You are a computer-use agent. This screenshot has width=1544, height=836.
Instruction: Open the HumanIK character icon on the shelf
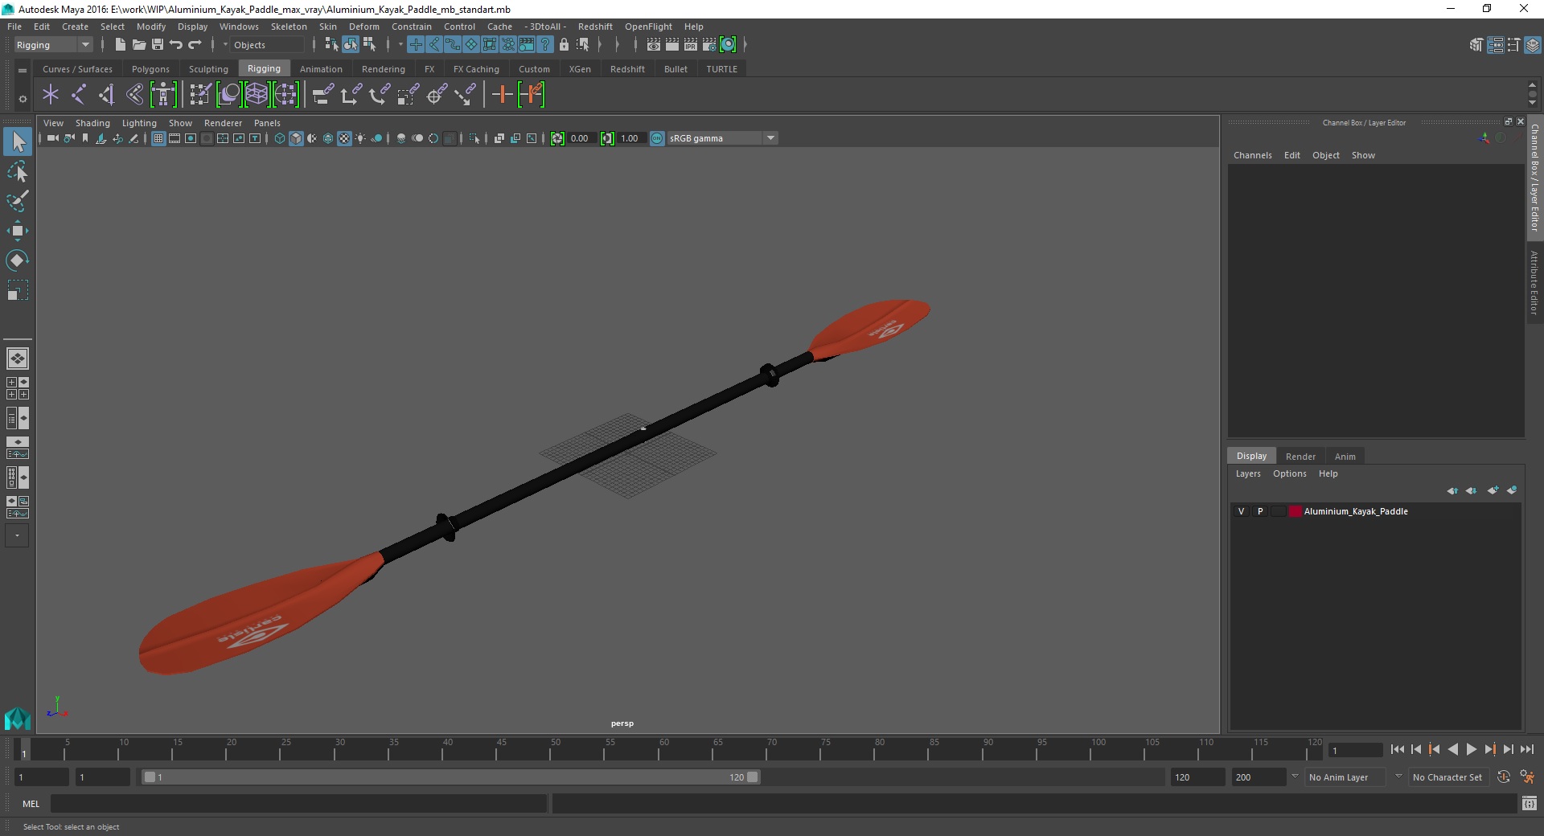coord(163,95)
